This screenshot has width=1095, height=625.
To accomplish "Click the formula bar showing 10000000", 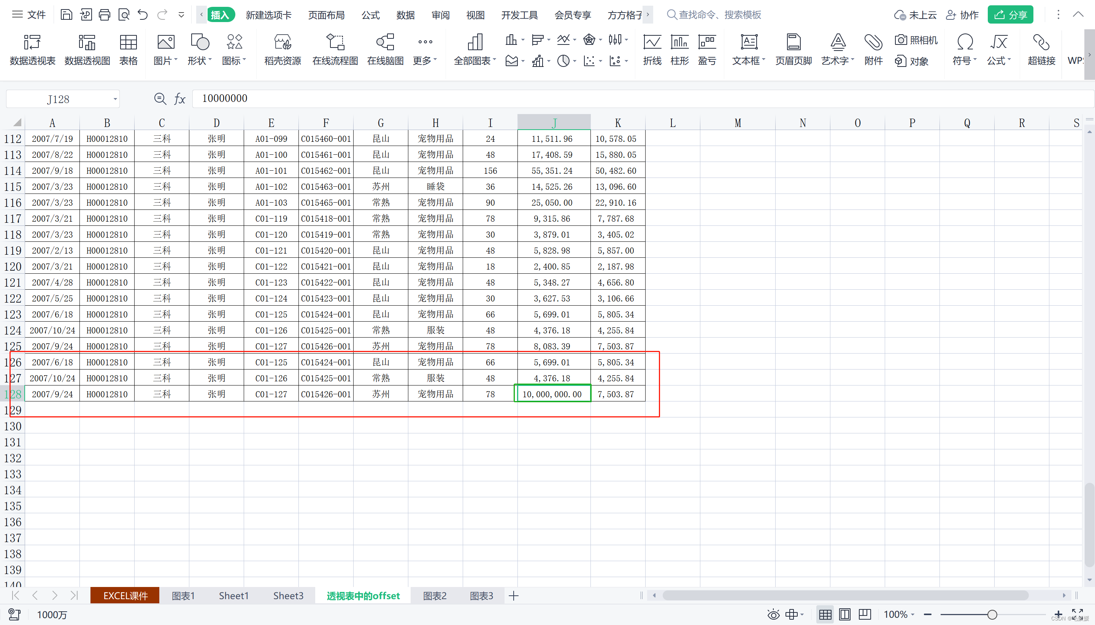I will point(643,99).
